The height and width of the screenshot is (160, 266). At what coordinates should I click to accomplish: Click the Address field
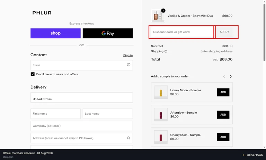(x=82, y=138)
